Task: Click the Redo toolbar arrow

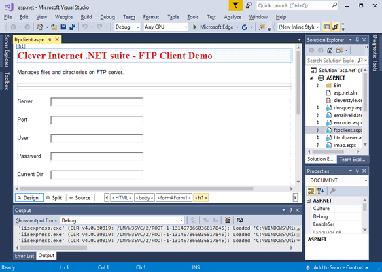Action: [99, 27]
